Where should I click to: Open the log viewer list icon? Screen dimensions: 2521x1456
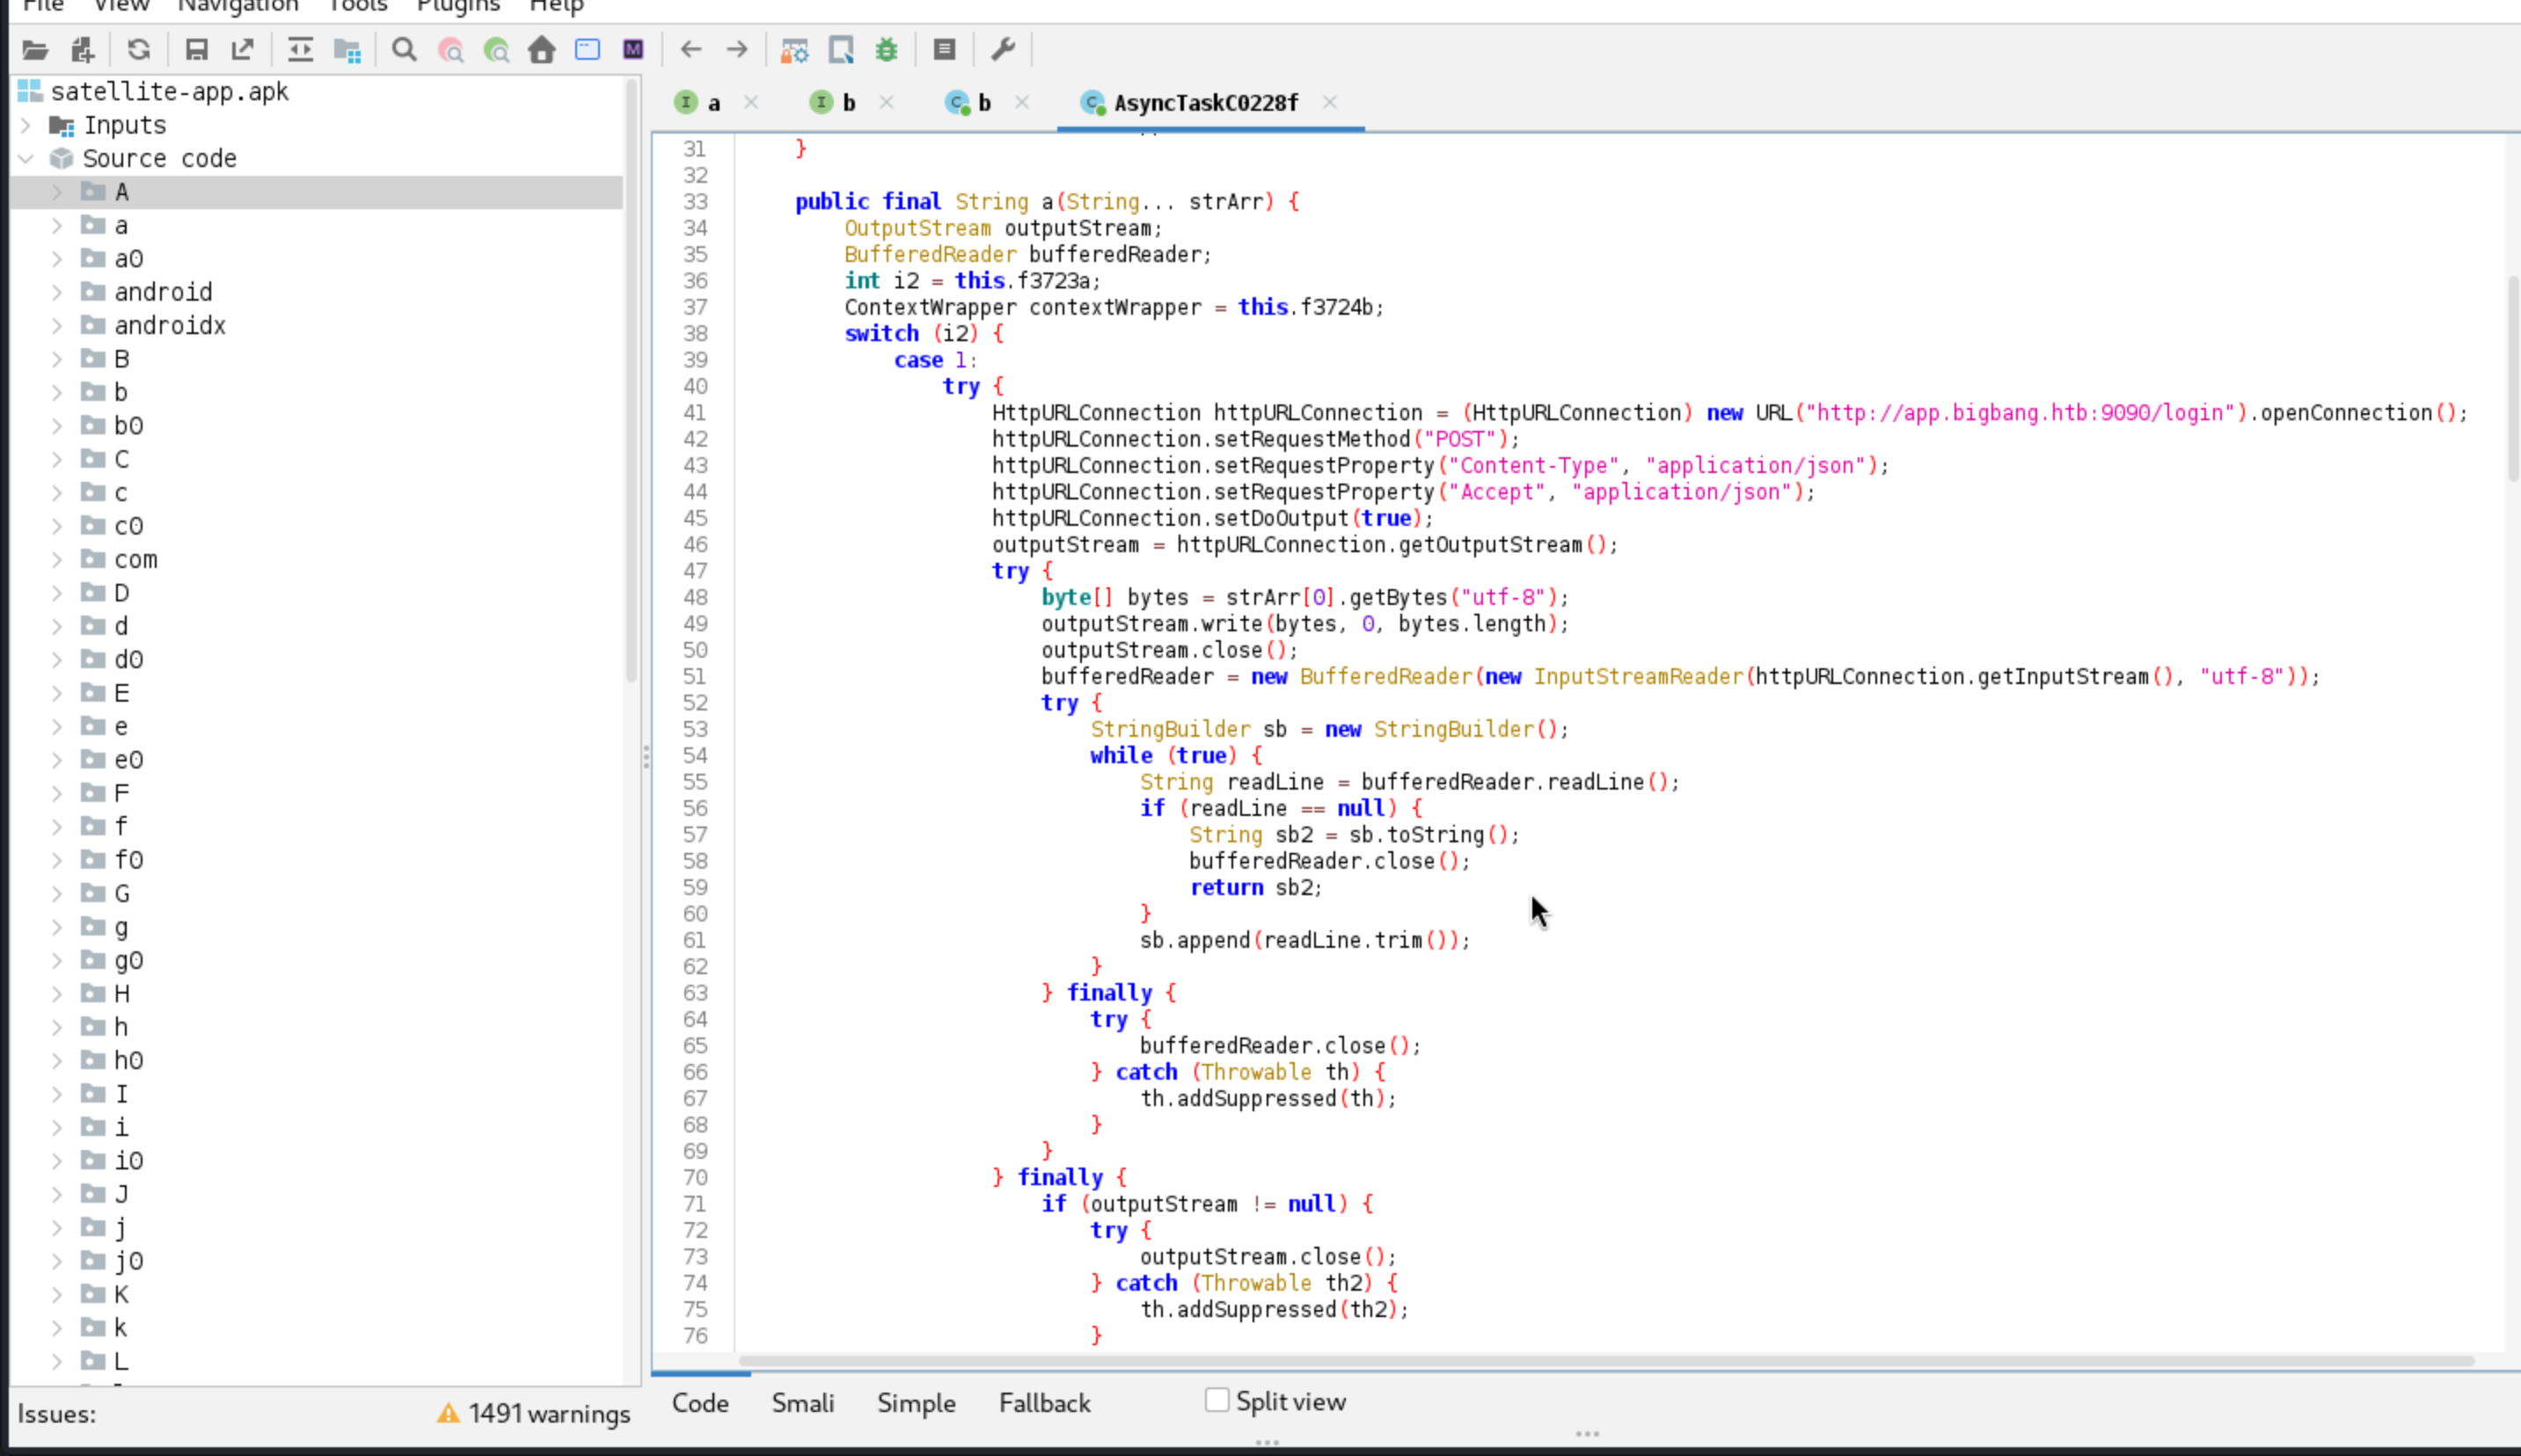coord(943,49)
